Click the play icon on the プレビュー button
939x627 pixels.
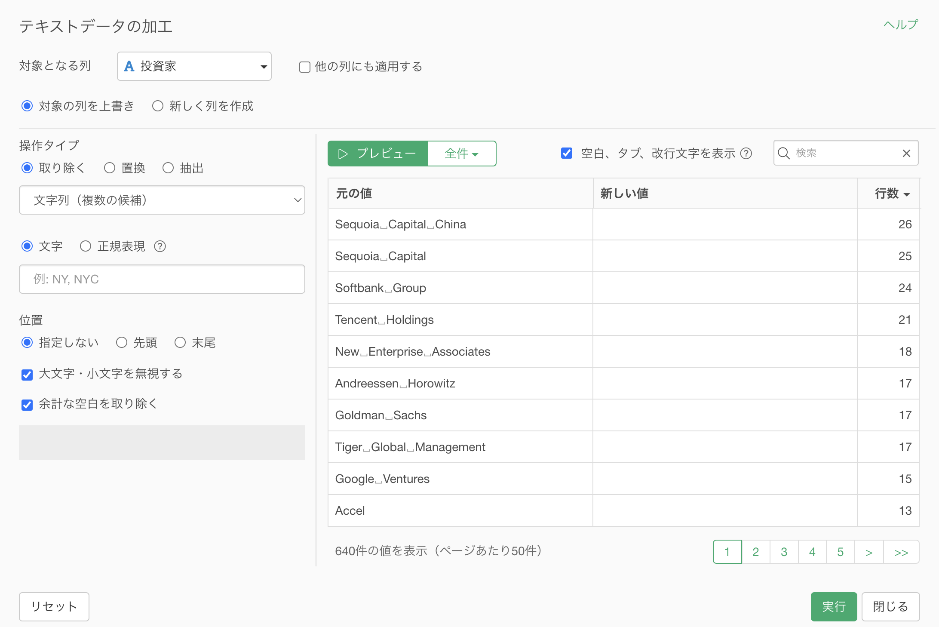pyautogui.click(x=343, y=154)
